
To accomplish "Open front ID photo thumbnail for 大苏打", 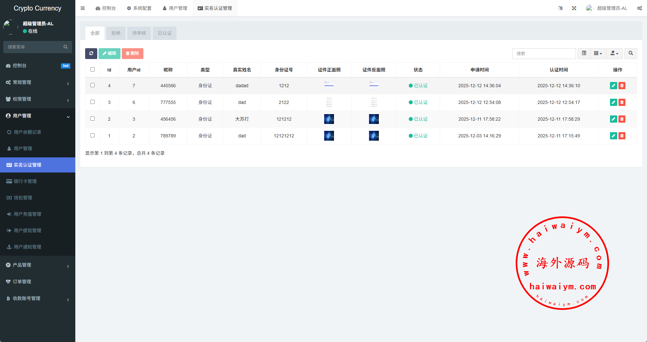I will (x=329, y=119).
